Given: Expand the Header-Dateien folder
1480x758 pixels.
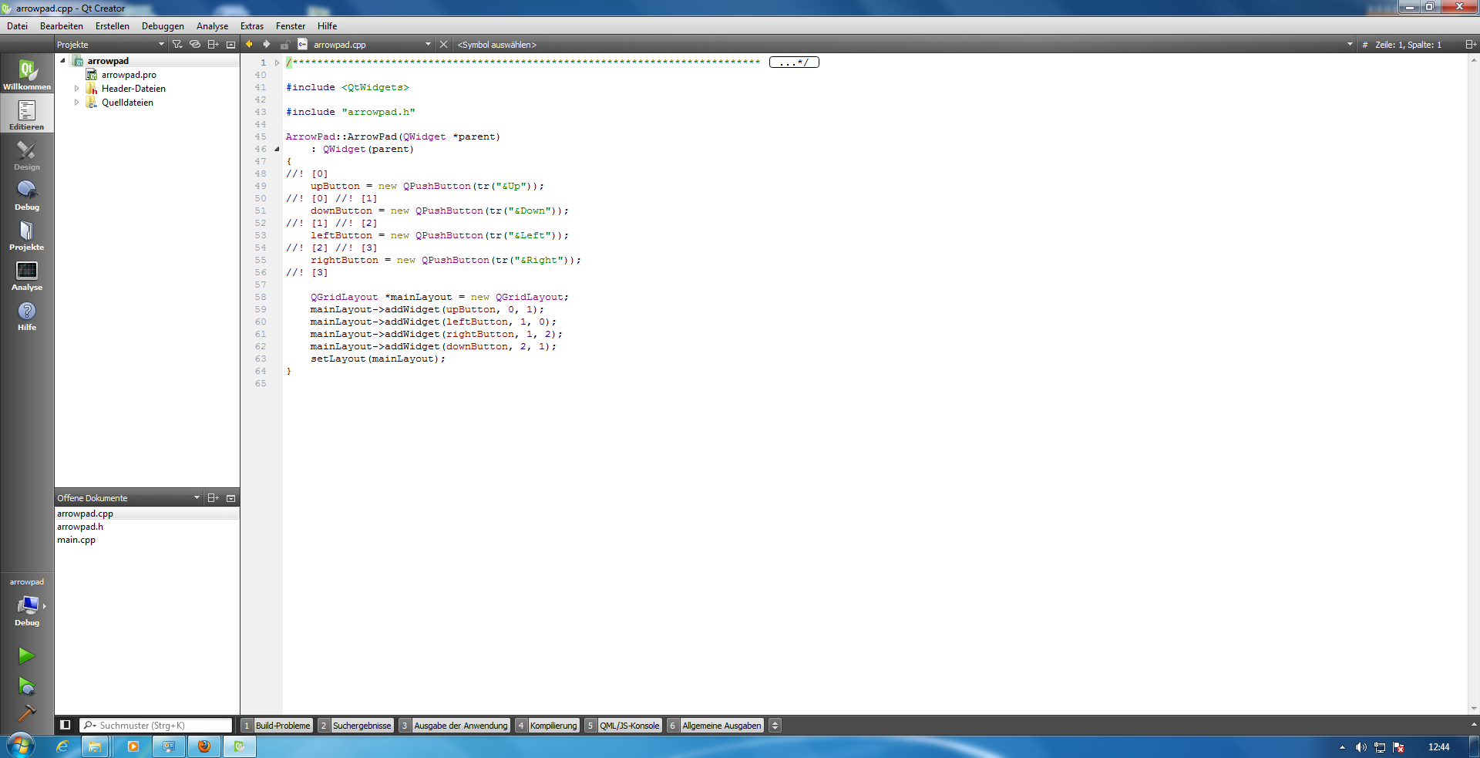Looking at the screenshot, I should pos(76,89).
